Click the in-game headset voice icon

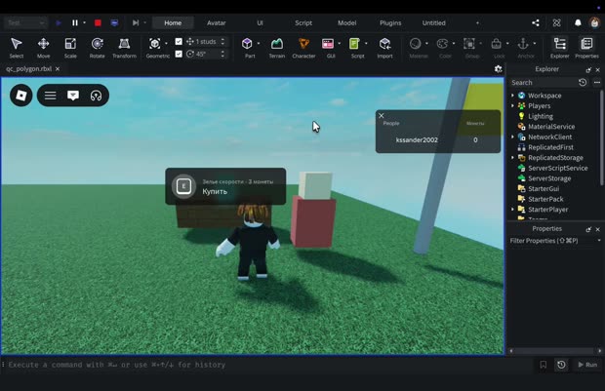tap(96, 96)
